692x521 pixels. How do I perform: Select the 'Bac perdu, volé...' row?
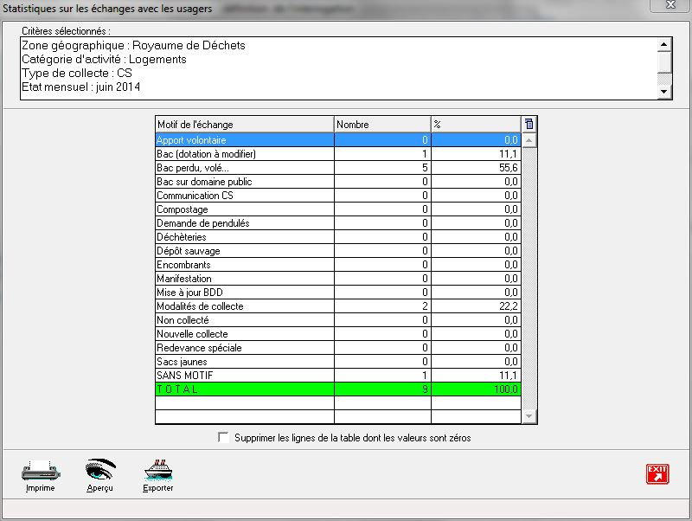[x=244, y=168]
